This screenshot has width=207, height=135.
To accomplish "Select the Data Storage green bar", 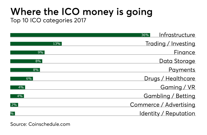I will (x=26, y=61).
